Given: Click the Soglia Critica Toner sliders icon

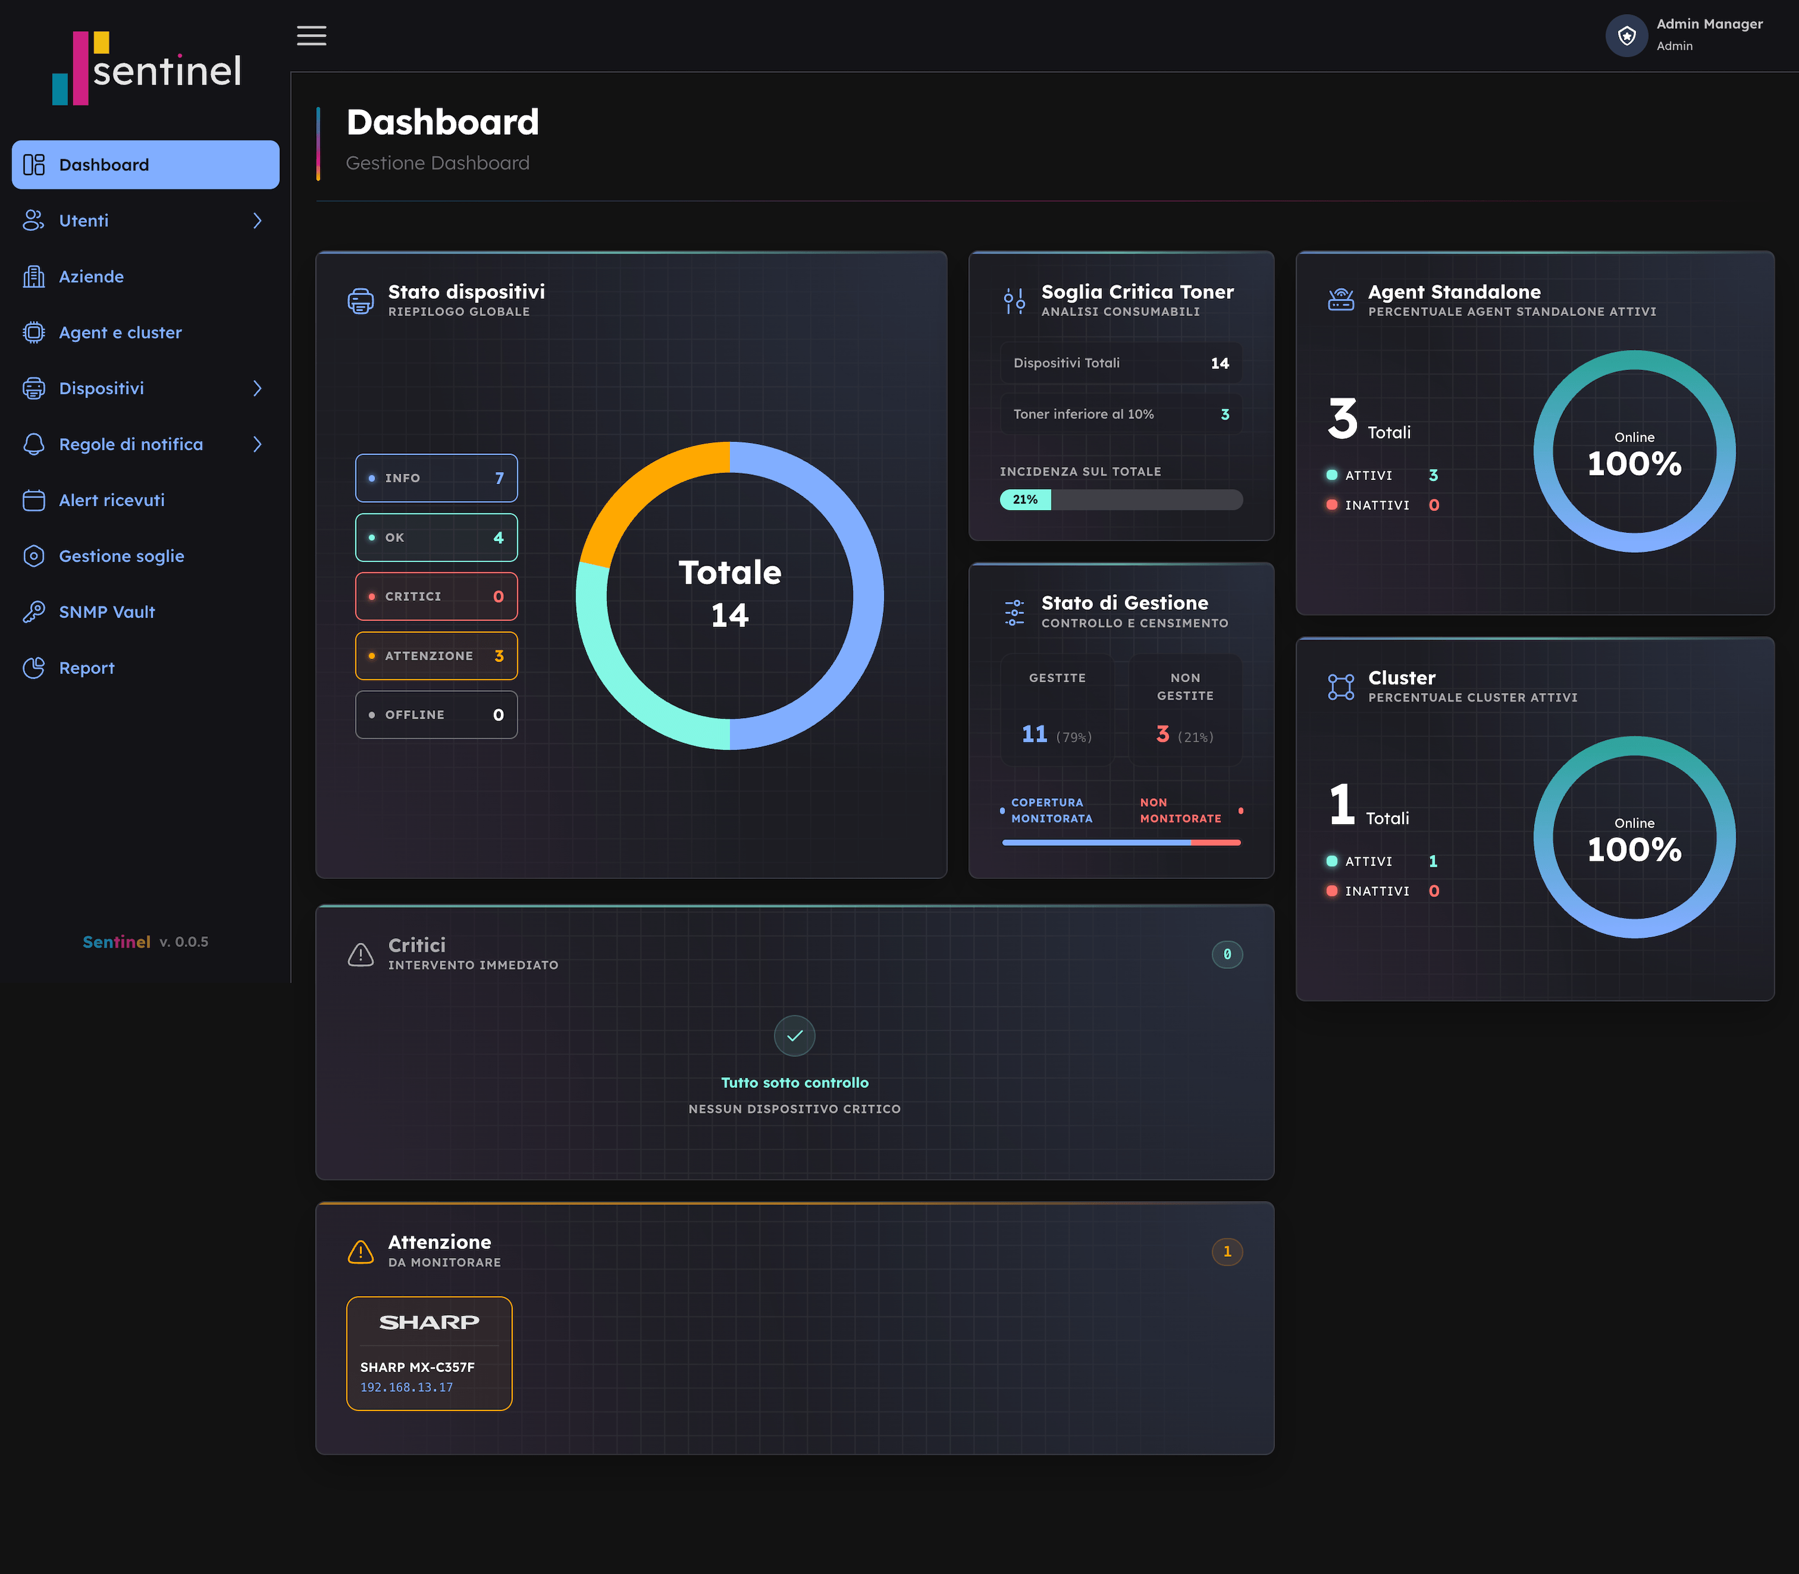Looking at the screenshot, I should click(x=1014, y=300).
